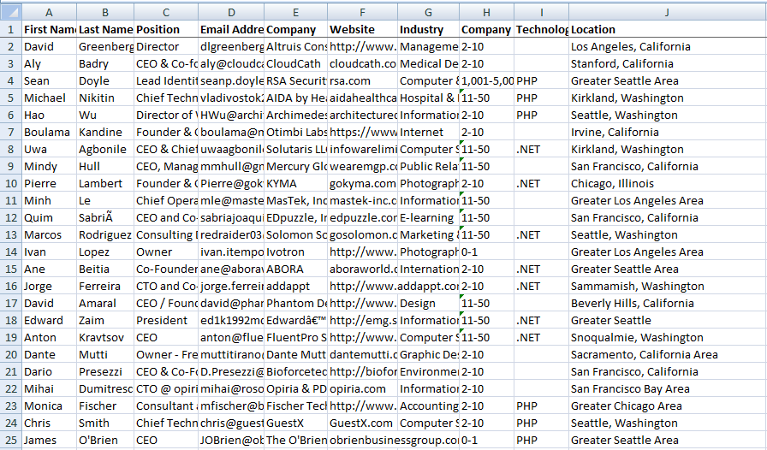
Task: Select the 'Quim' first name cell
Action: [50, 217]
